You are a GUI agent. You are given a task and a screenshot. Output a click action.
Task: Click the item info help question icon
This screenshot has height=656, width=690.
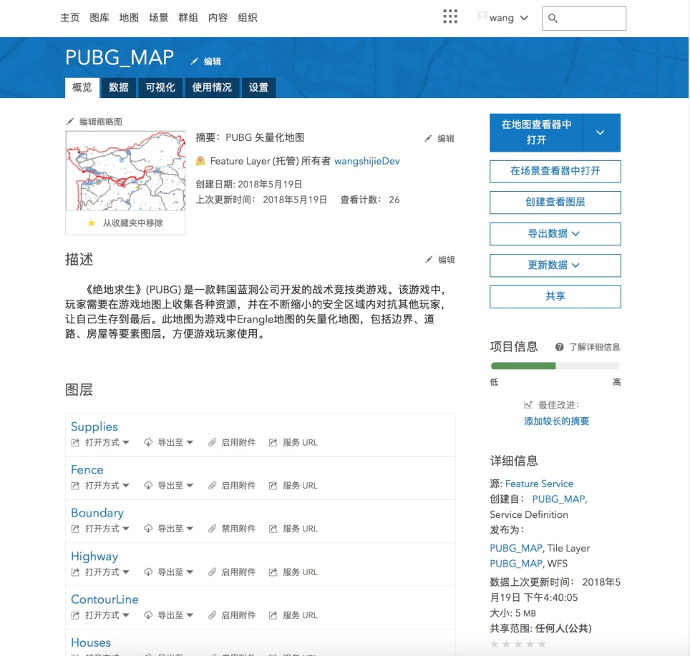pyautogui.click(x=559, y=347)
